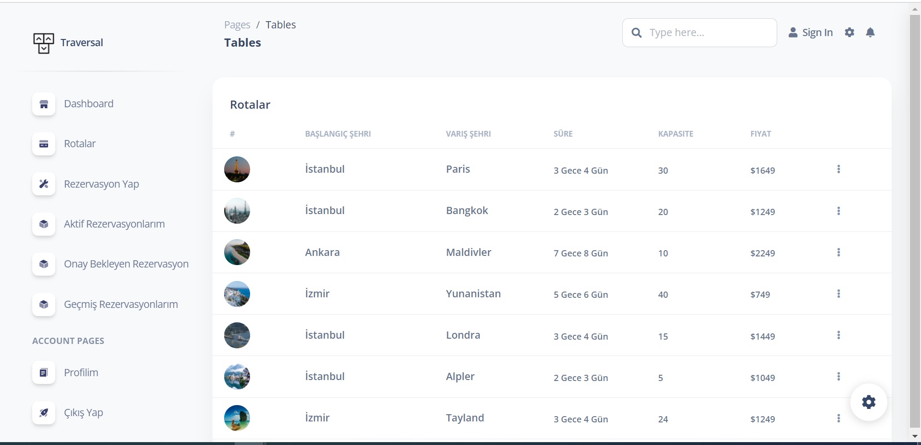Click the Aktif Rezervasyonlarım box icon
The width and height of the screenshot is (921, 445).
tap(44, 224)
